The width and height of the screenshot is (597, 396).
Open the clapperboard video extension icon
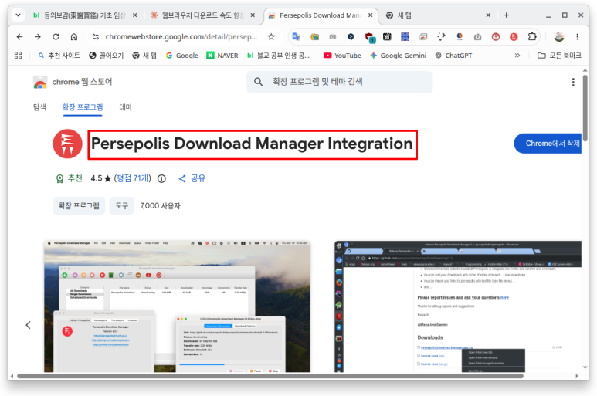pyautogui.click(x=387, y=36)
